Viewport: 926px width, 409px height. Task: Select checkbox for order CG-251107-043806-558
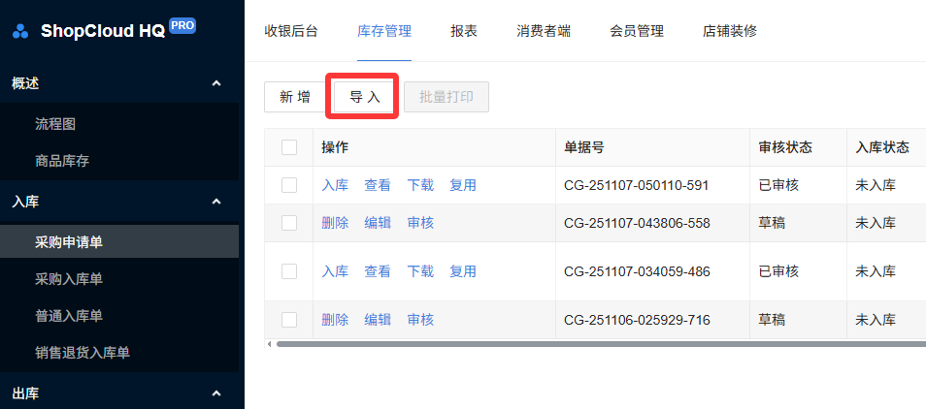pyautogui.click(x=289, y=223)
